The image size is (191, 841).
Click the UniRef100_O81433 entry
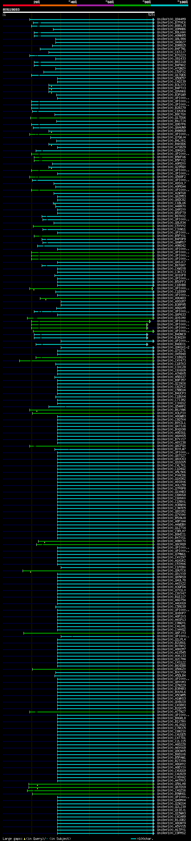[x=171, y=59]
